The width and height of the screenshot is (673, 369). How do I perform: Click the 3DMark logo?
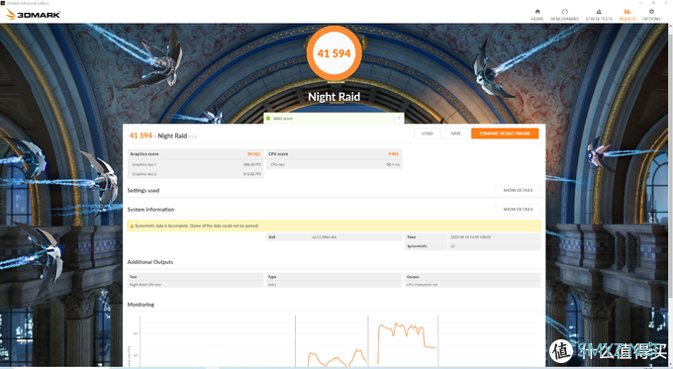(x=33, y=15)
